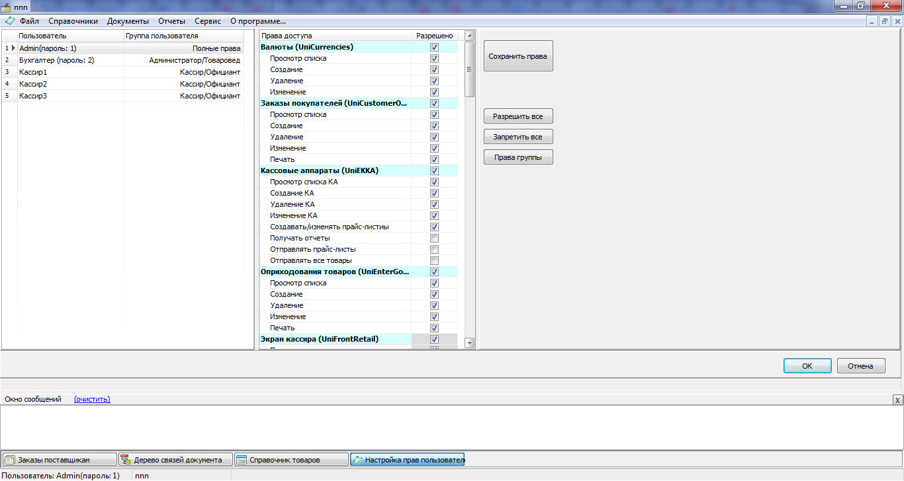Click the Группа пользователя column header

click(183, 36)
